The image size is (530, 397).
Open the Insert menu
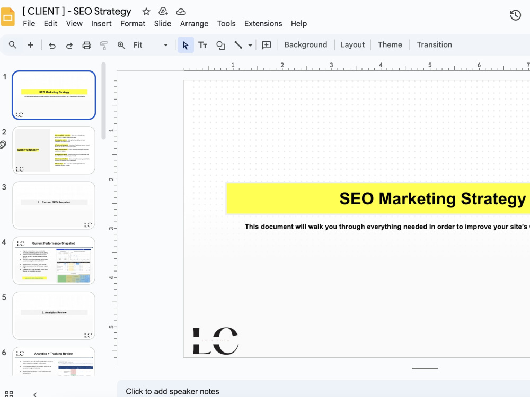[101, 24]
